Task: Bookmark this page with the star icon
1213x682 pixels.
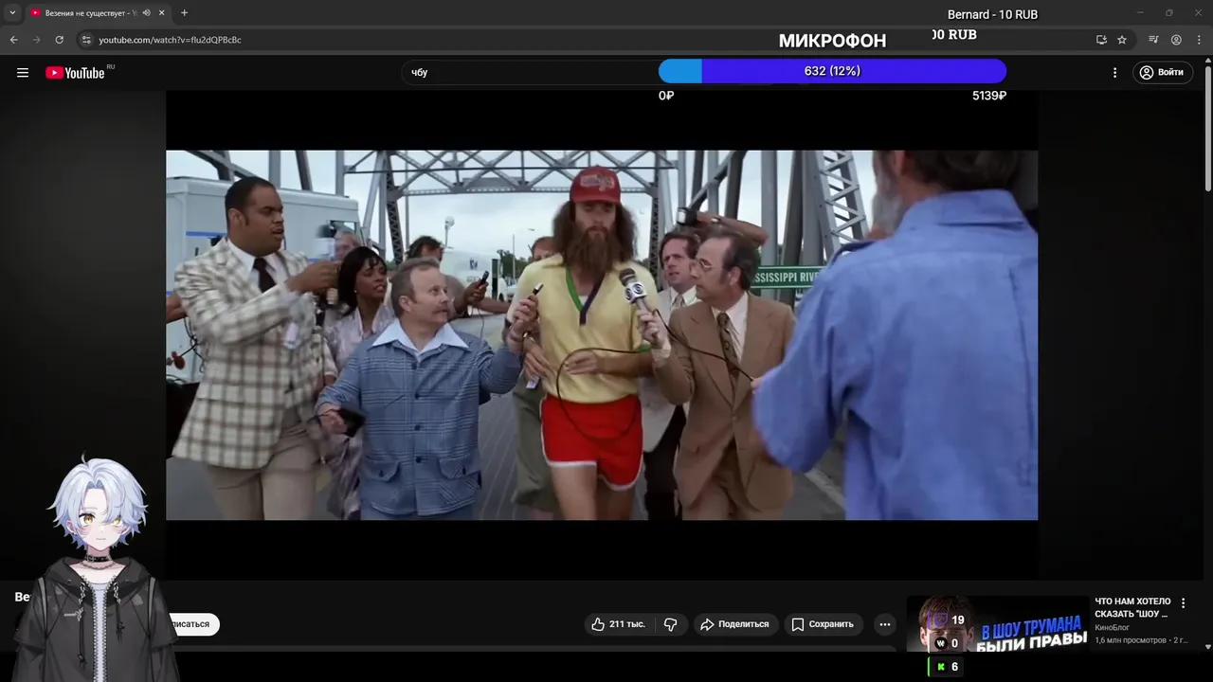Action: point(1122,40)
